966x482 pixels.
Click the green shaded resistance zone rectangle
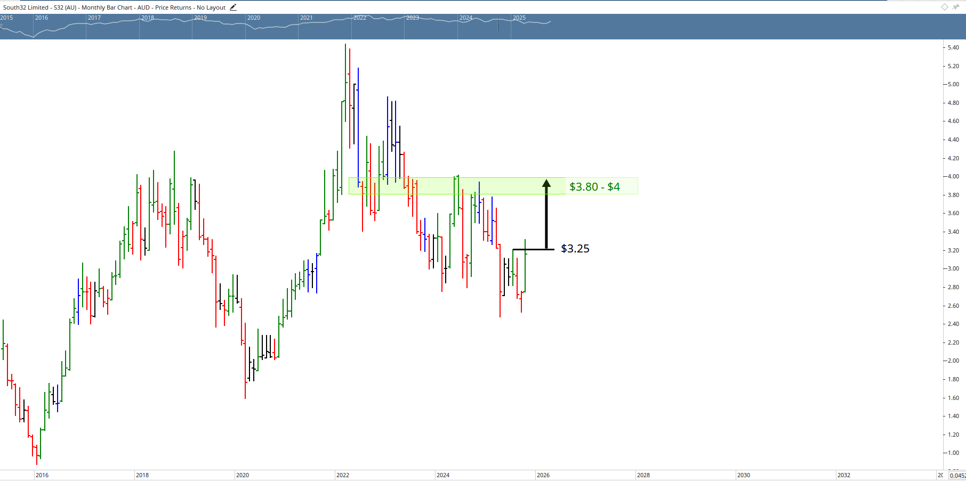(x=480, y=186)
